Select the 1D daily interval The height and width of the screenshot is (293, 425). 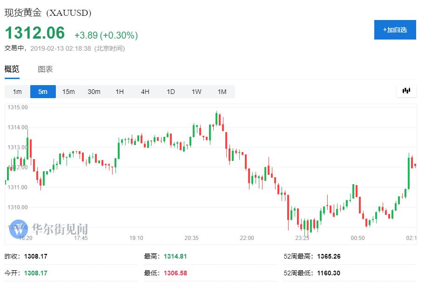pos(171,92)
